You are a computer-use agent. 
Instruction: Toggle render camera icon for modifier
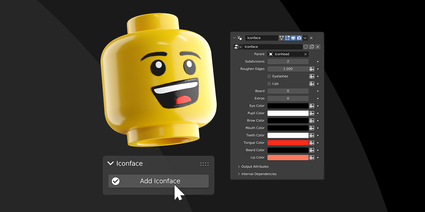point(299,38)
